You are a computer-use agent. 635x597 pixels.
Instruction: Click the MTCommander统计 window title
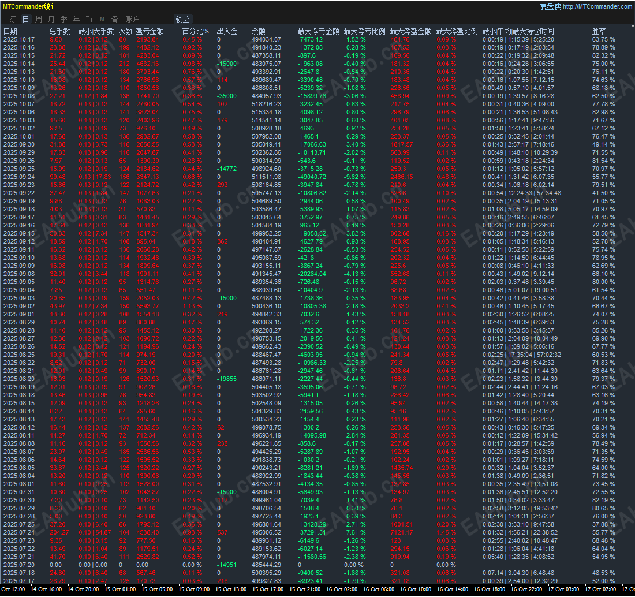(30, 6)
